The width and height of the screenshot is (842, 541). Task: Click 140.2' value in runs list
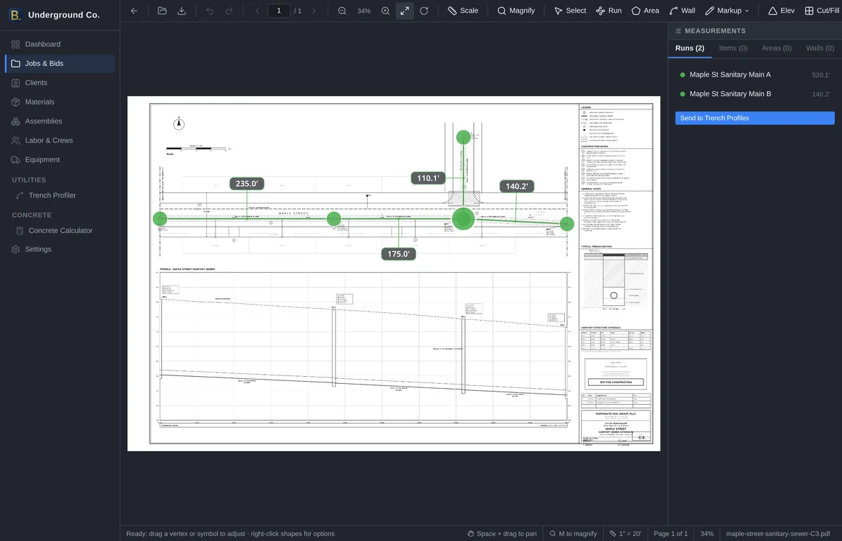coord(820,94)
